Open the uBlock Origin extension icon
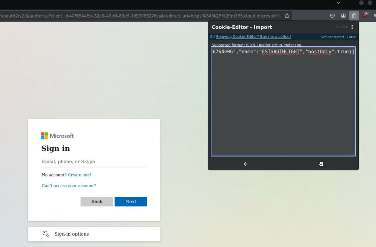Image resolution: width=376 pixels, height=247 pixels. 365,15
